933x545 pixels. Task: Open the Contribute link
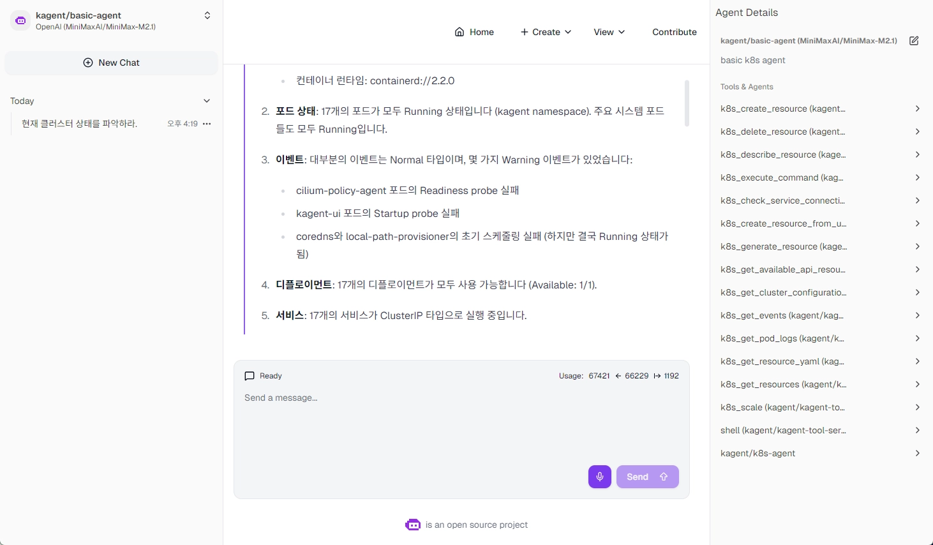675,32
